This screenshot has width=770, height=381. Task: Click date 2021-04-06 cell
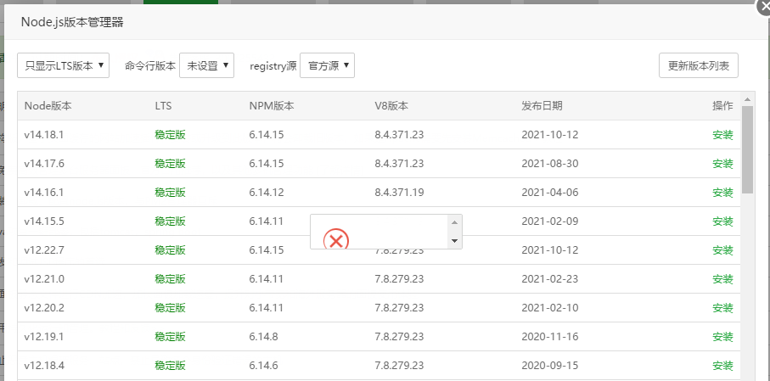(x=550, y=193)
